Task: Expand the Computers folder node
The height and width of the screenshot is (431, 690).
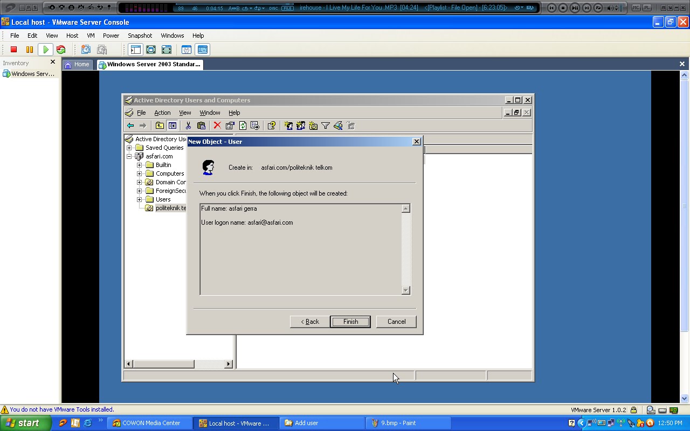Action: [140, 173]
